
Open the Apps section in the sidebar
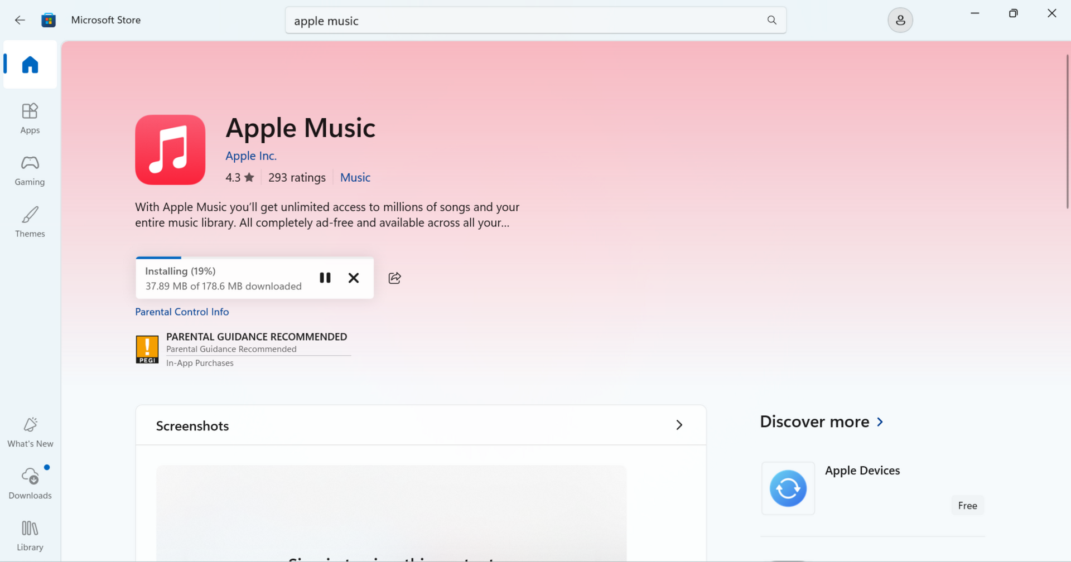click(30, 118)
